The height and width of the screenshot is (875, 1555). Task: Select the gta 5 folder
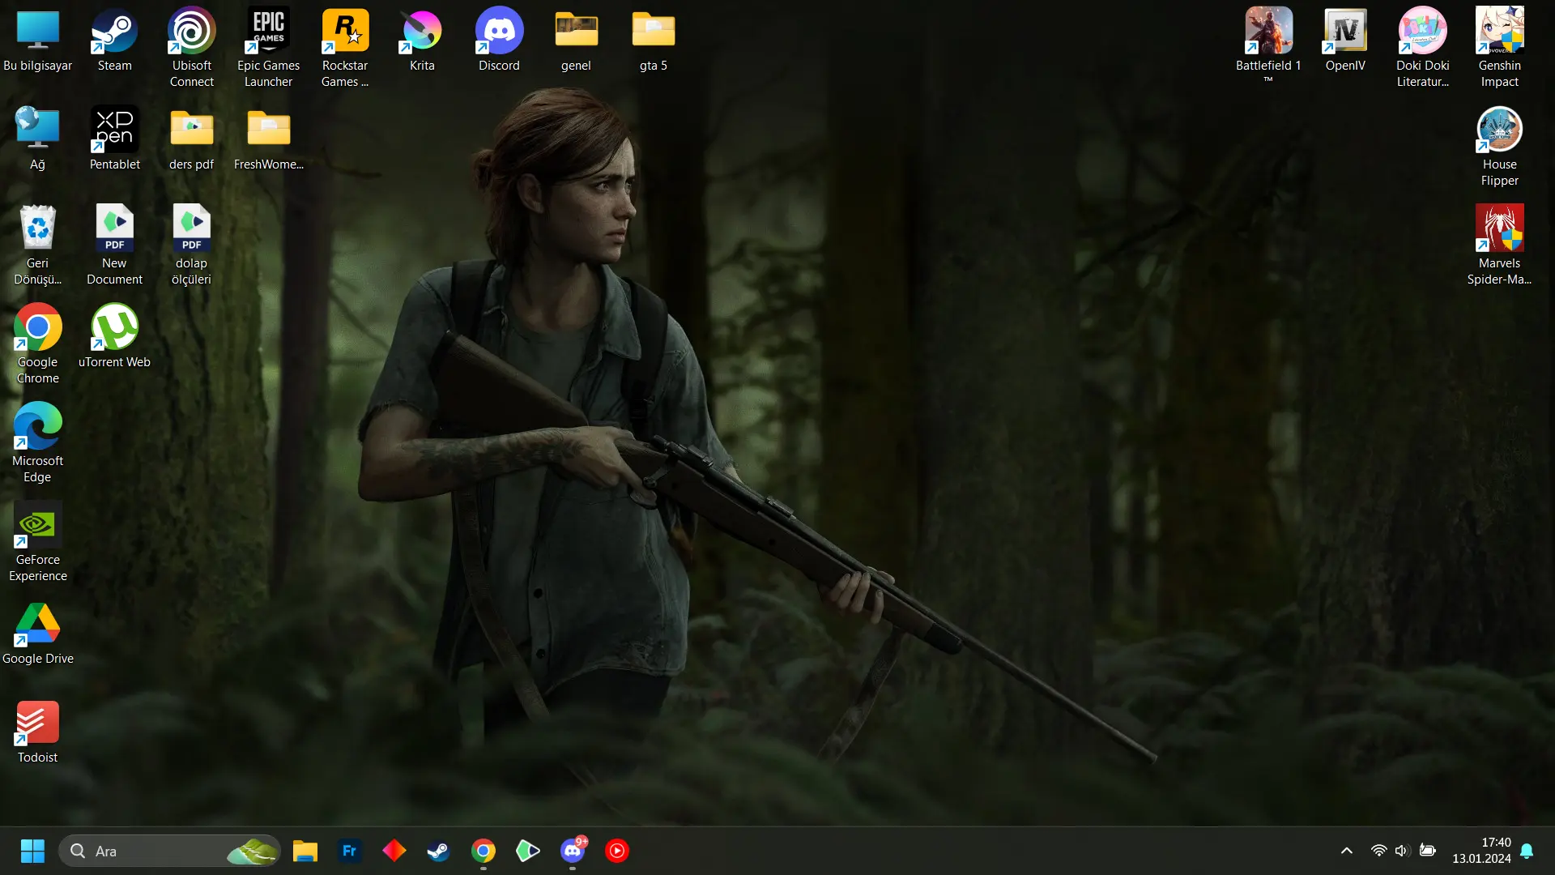pyautogui.click(x=653, y=41)
